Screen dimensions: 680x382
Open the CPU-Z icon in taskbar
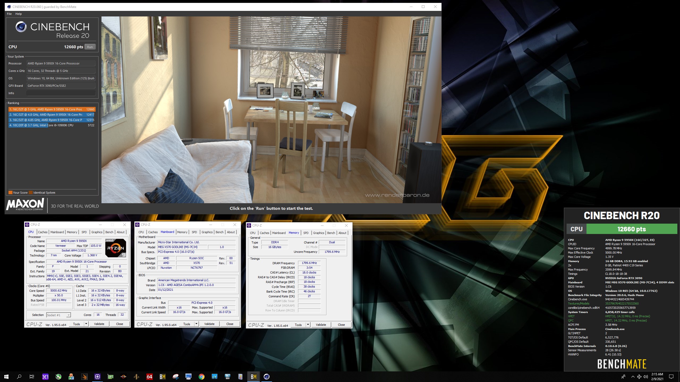point(97,376)
